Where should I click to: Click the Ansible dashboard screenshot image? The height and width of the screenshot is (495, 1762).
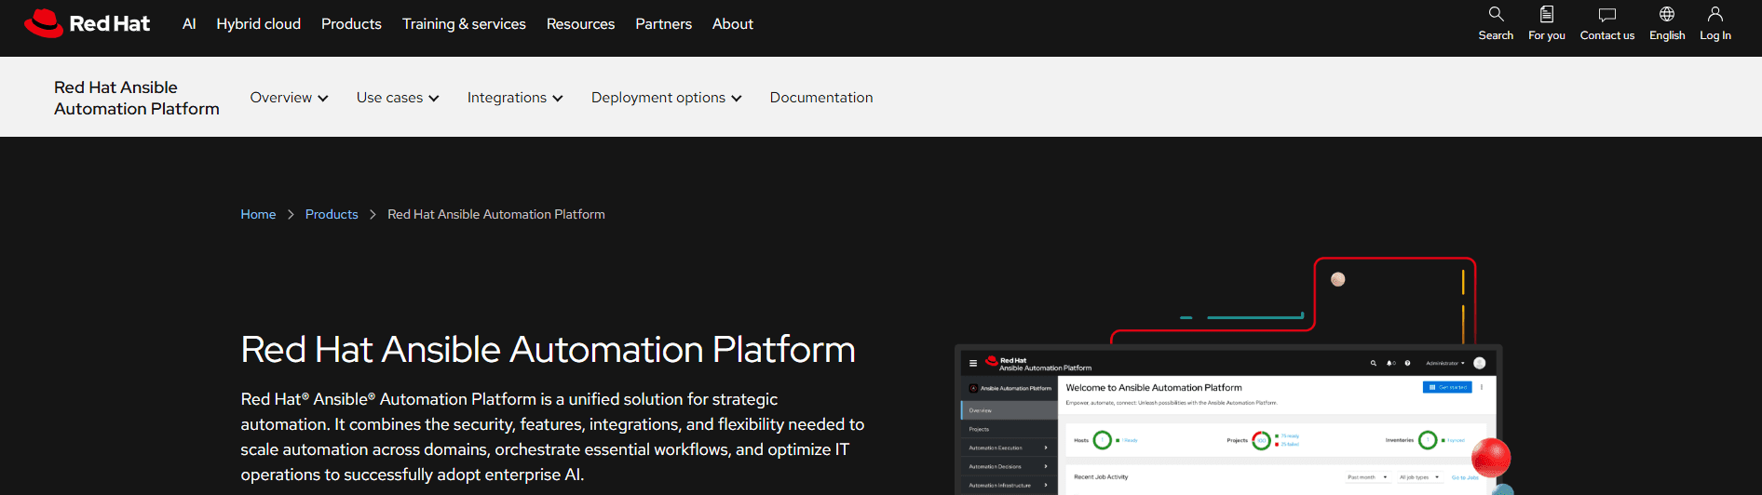tap(1228, 420)
